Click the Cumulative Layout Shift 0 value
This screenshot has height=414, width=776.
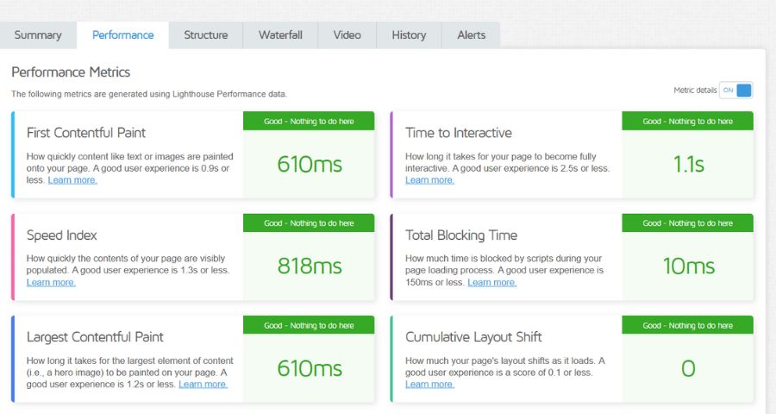tap(688, 368)
